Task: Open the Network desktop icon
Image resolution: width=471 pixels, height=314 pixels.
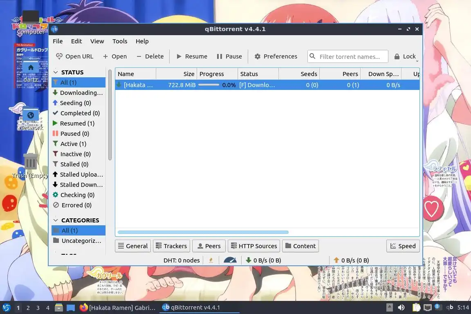Action: (x=31, y=119)
